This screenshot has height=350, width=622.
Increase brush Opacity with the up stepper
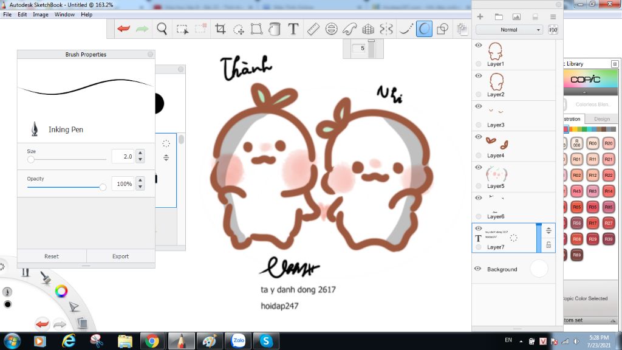tap(140, 180)
